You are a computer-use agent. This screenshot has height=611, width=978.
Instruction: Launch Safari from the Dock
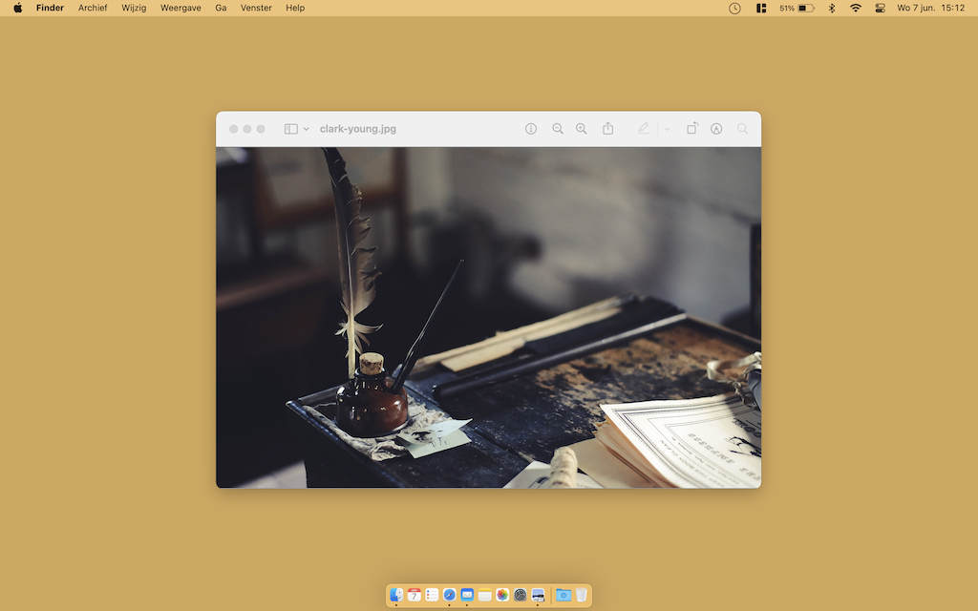click(x=449, y=595)
